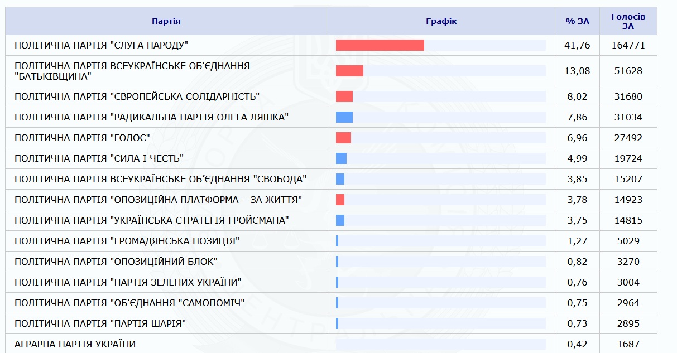Viewport: 677px width, 353px height.
Task: Click the 13,08 percent value
Action: pos(578,71)
